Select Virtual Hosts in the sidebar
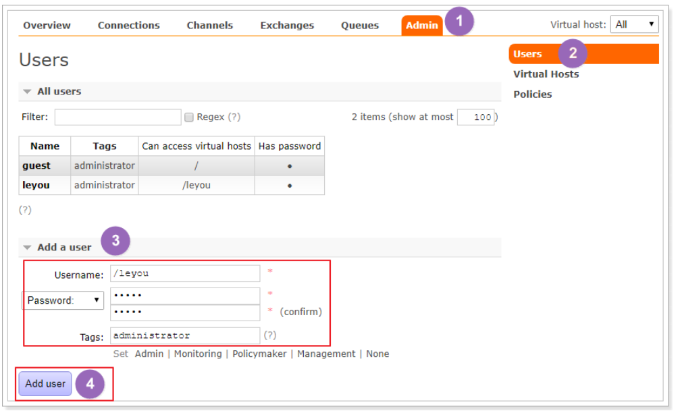The image size is (680, 411). click(546, 74)
